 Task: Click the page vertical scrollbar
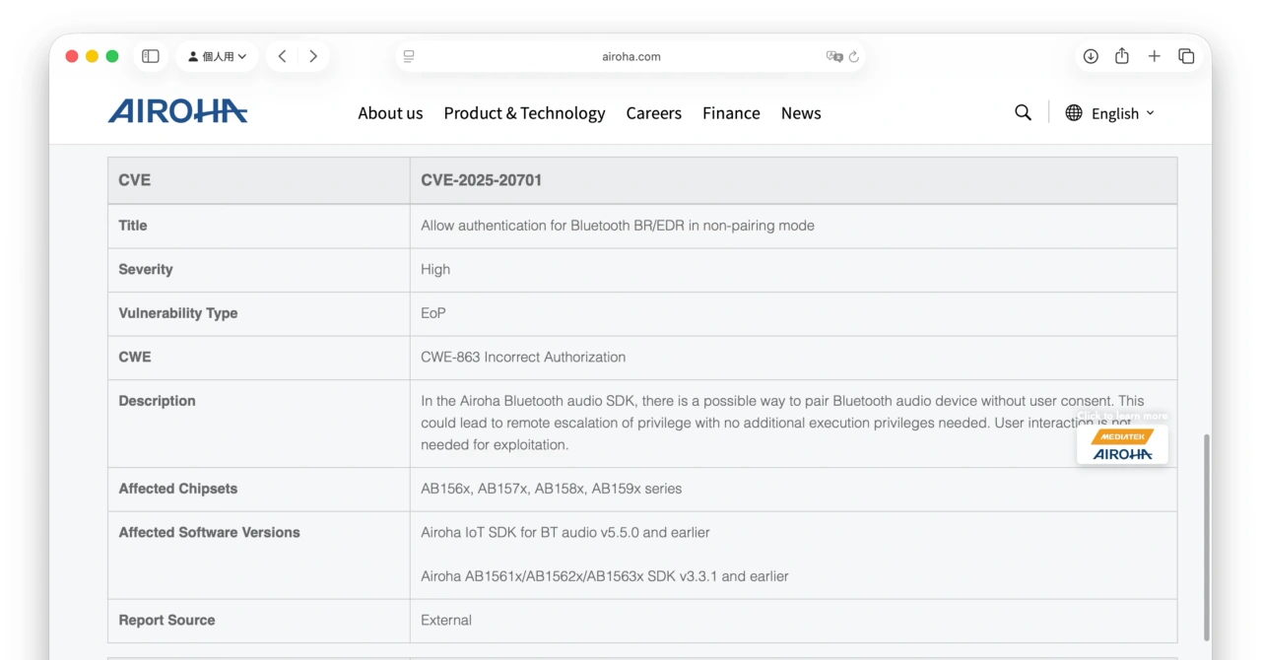[x=1206, y=537]
